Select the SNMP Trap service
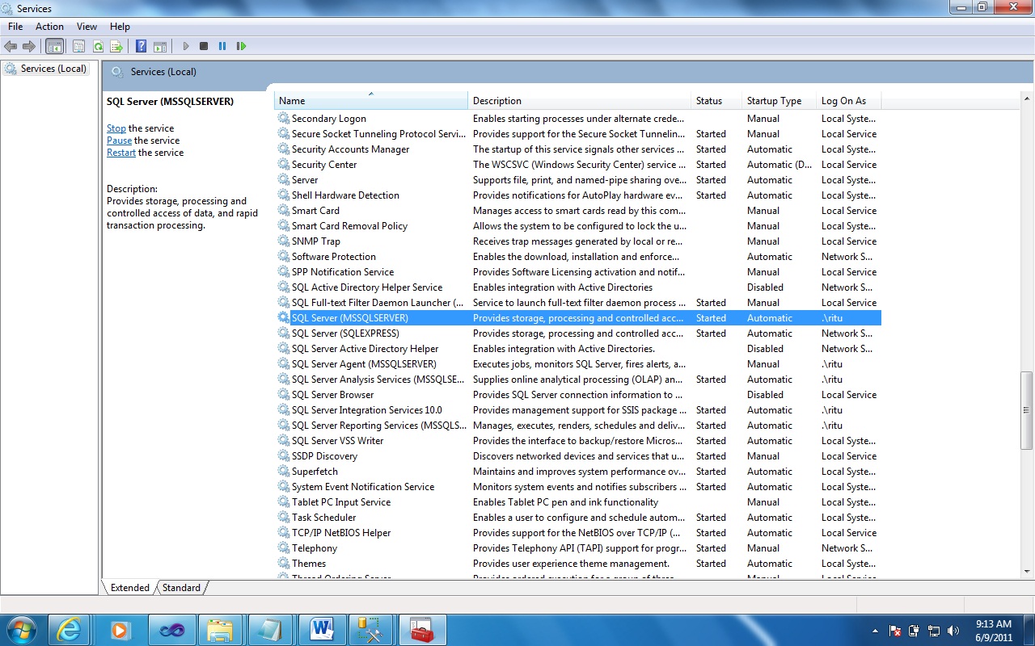Viewport: 1035px width, 646px height. click(x=577, y=241)
